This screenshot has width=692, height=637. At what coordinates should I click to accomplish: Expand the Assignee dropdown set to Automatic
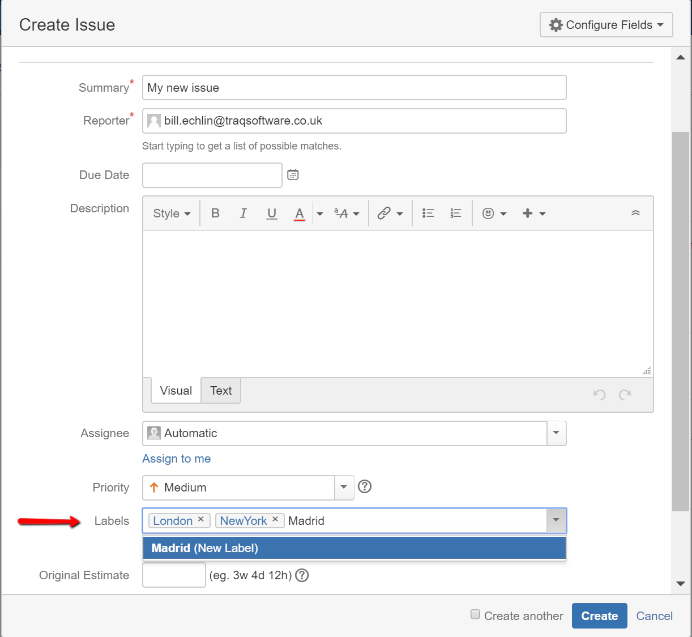click(556, 433)
